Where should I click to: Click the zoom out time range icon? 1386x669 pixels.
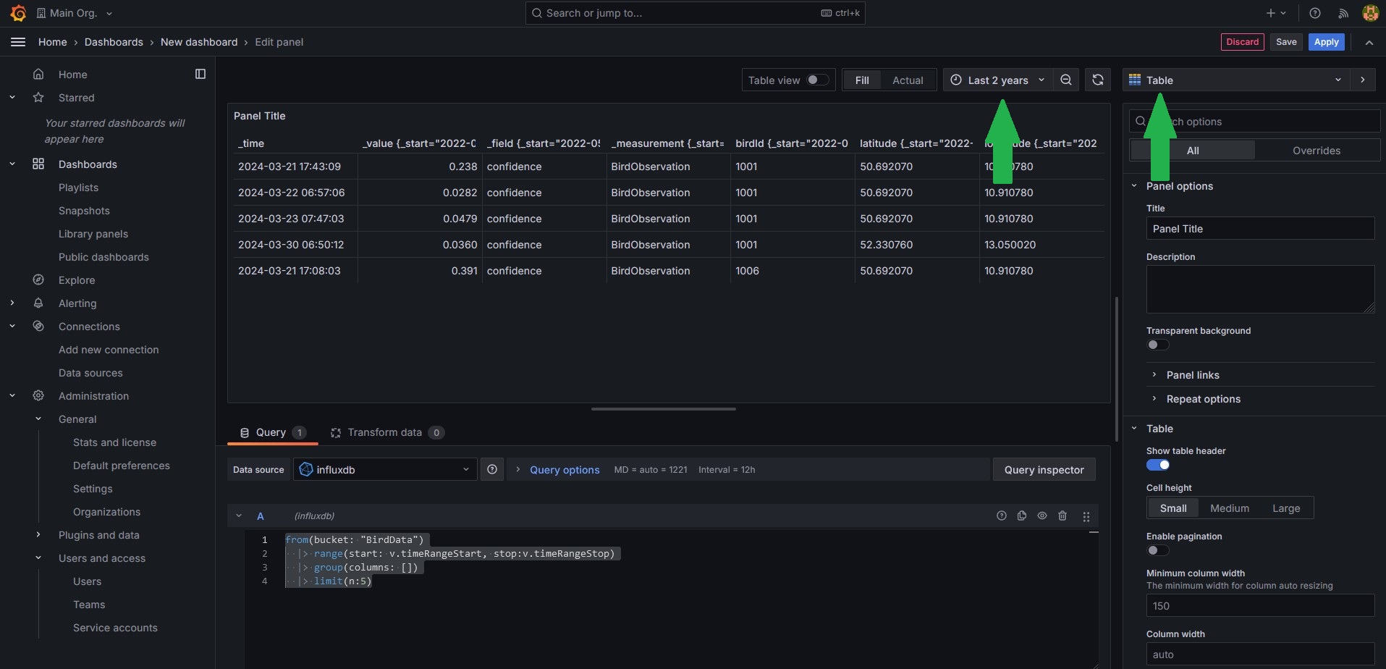1066,80
